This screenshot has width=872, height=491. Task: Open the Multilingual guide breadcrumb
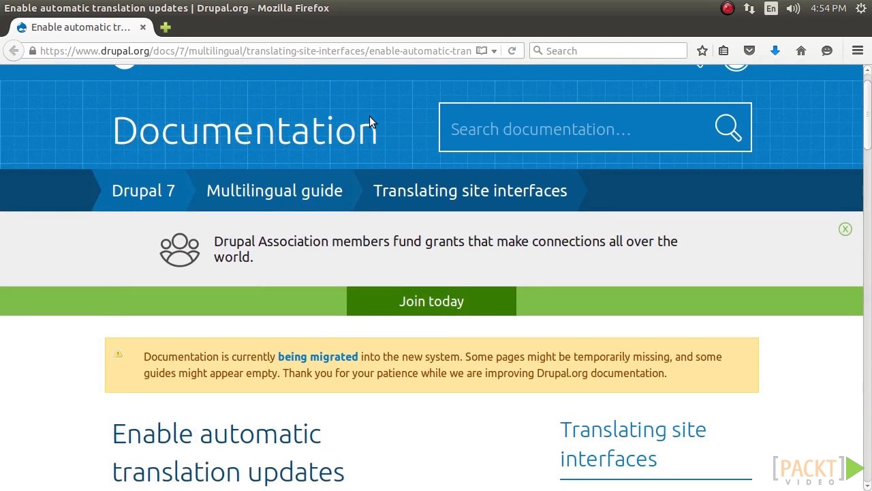(x=275, y=191)
